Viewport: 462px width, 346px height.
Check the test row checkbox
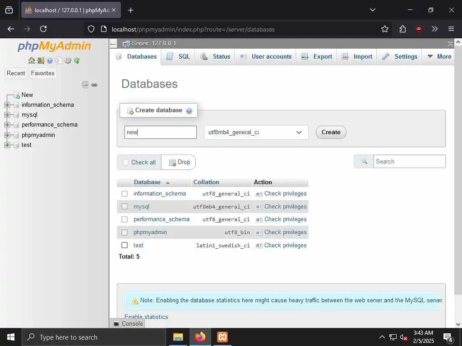pyautogui.click(x=125, y=245)
